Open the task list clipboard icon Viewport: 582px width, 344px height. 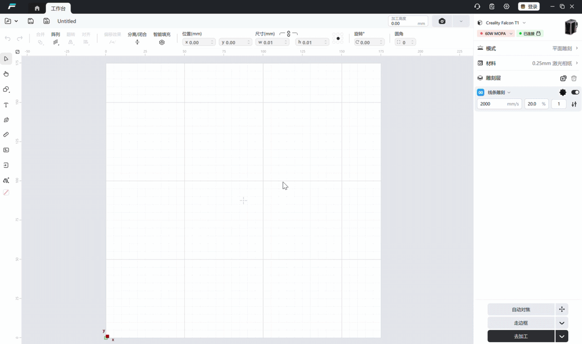pyautogui.click(x=492, y=6)
